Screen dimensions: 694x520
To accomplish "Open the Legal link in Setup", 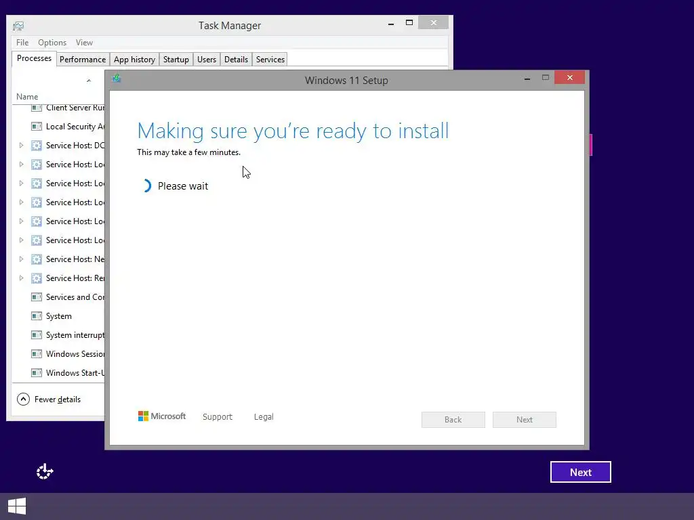I will 264,416.
